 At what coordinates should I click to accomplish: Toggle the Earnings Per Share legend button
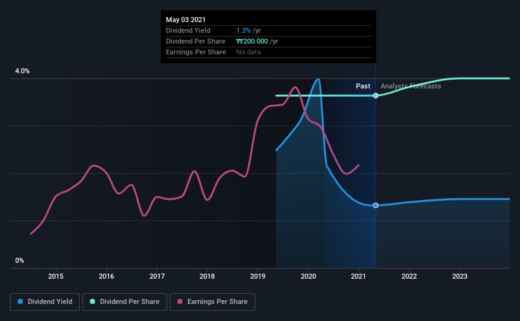tap(212, 302)
